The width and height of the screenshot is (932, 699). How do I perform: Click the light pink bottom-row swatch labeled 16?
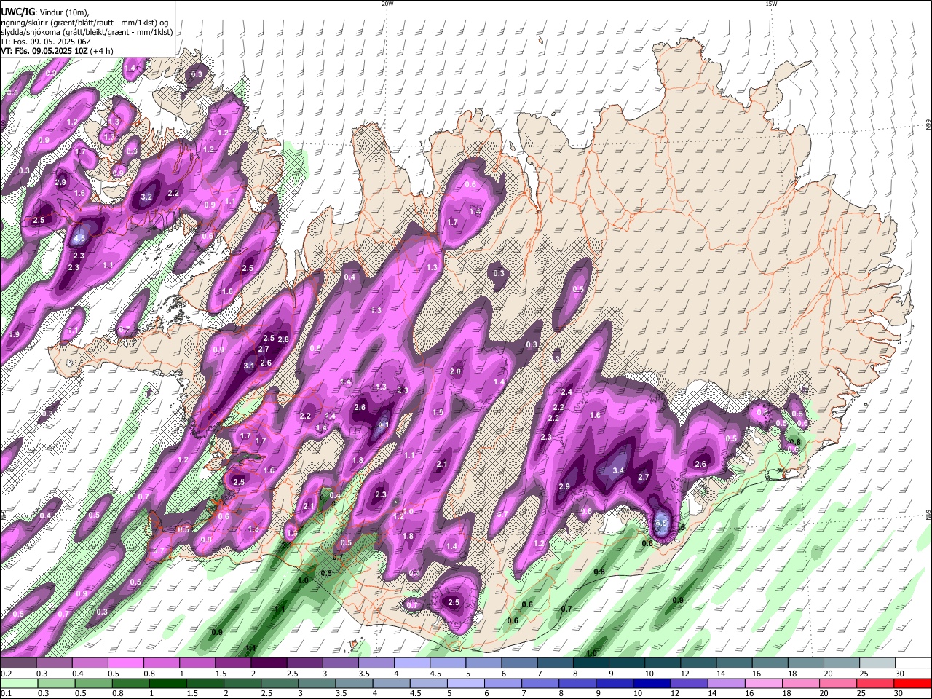pyautogui.click(x=764, y=683)
